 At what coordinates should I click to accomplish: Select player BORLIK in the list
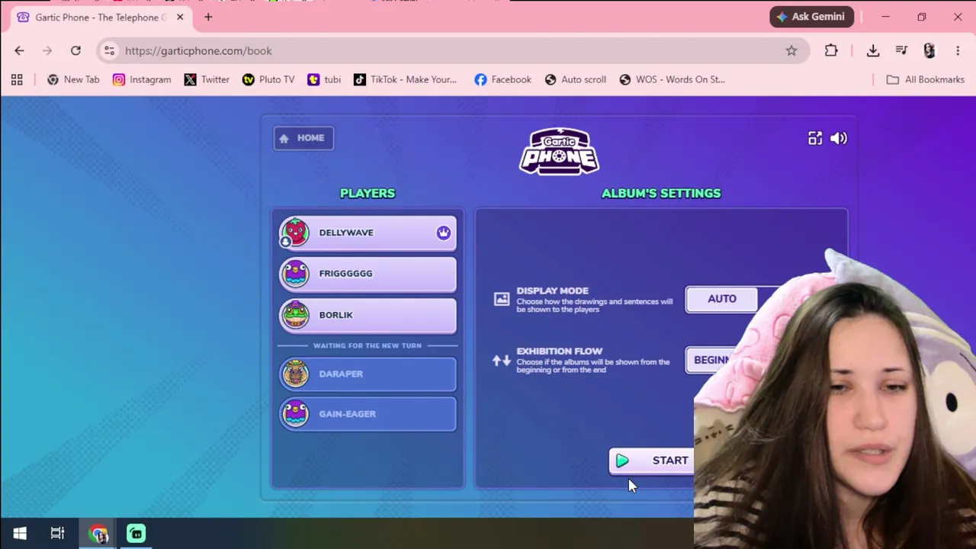368,315
